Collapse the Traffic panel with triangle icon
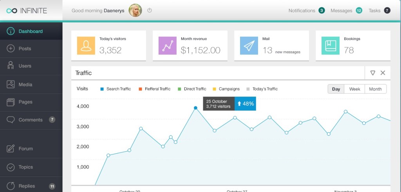The width and height of the screenshot is (401, 192). click(373, 73)
